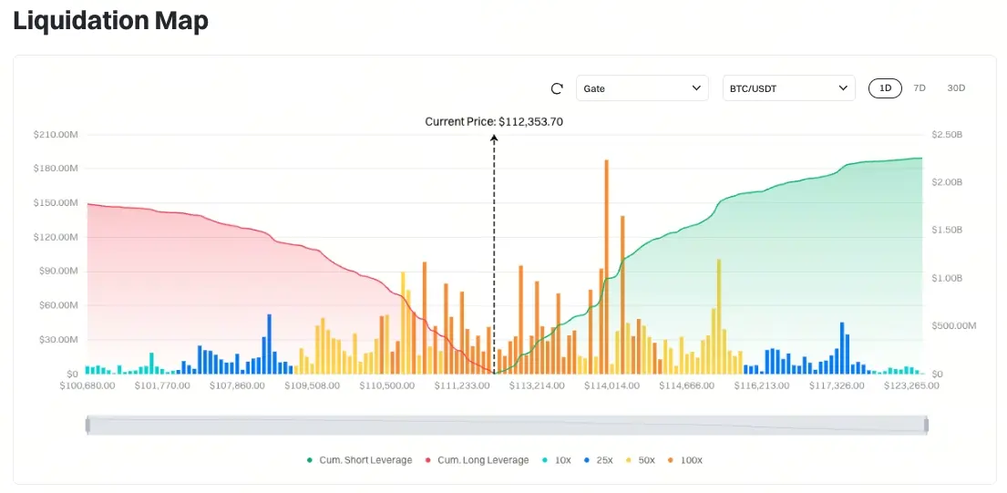
Task: Toggle Cum. Long Leverage legend series
Action: tap(477, 460)
